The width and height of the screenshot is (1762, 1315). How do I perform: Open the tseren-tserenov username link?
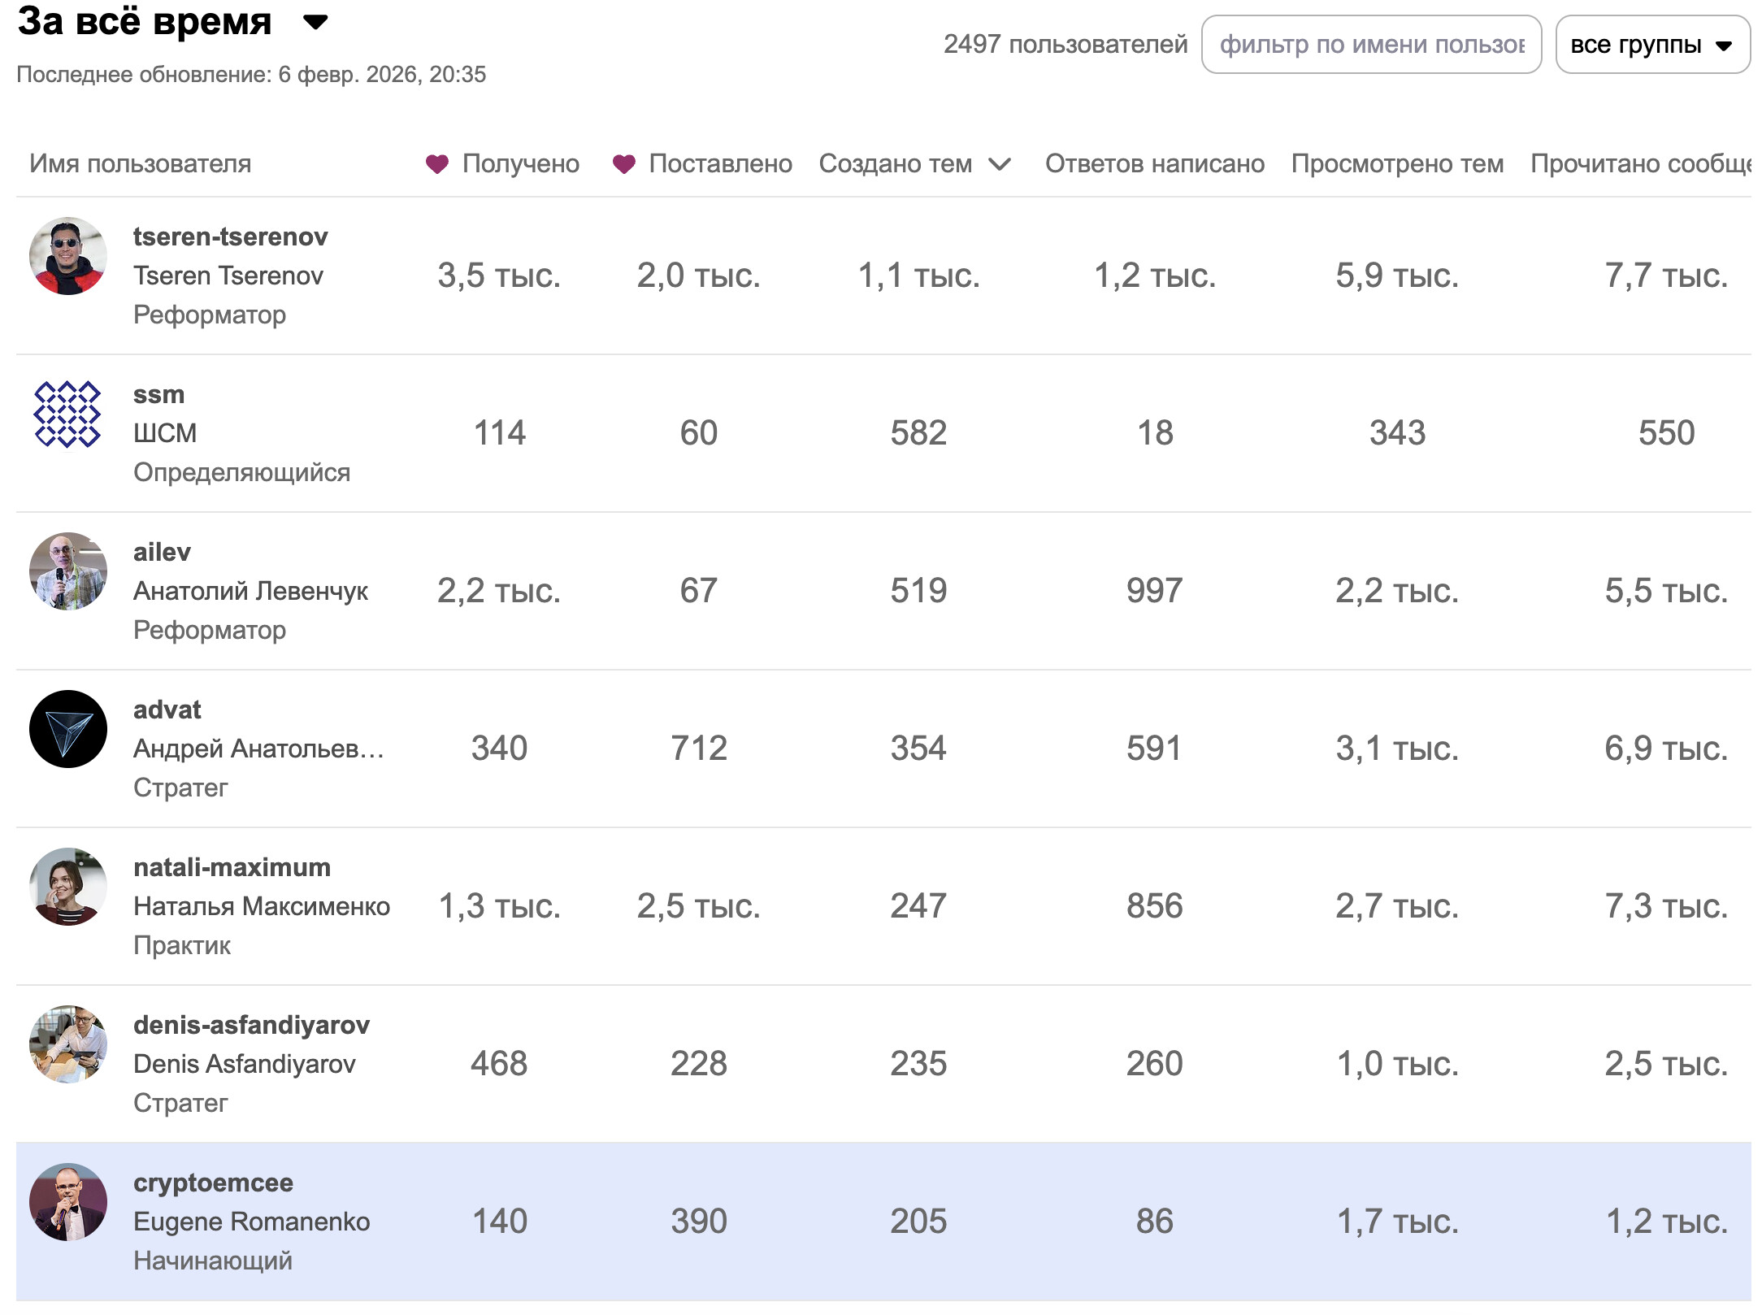(230, 237)
